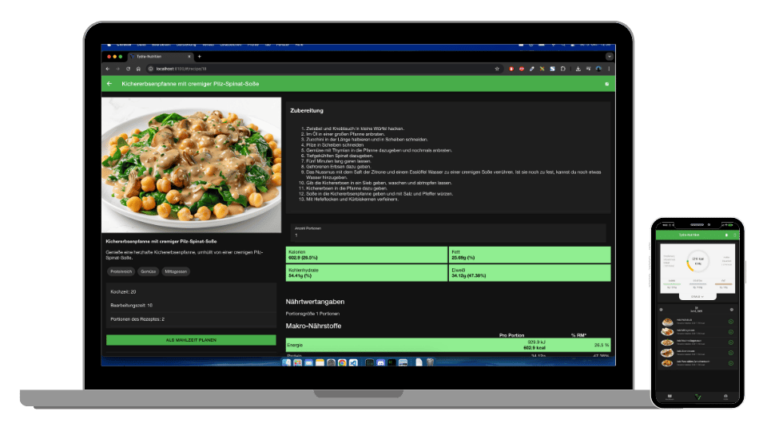Viewport: 767px width, 431px height.
Task: Open Trash in the Dock
Action: tap(430, 362)
